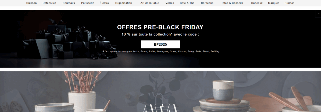Go to the Pâtisserie category
Screen dimensions: 321x112
click(88, 3)
